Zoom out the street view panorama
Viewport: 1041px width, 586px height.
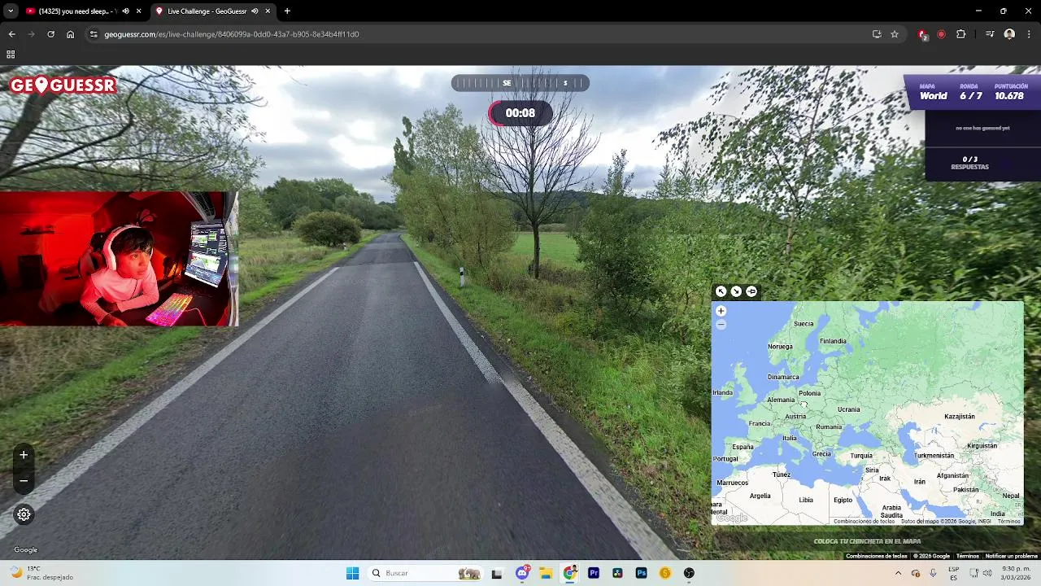(x=24, y=481)
